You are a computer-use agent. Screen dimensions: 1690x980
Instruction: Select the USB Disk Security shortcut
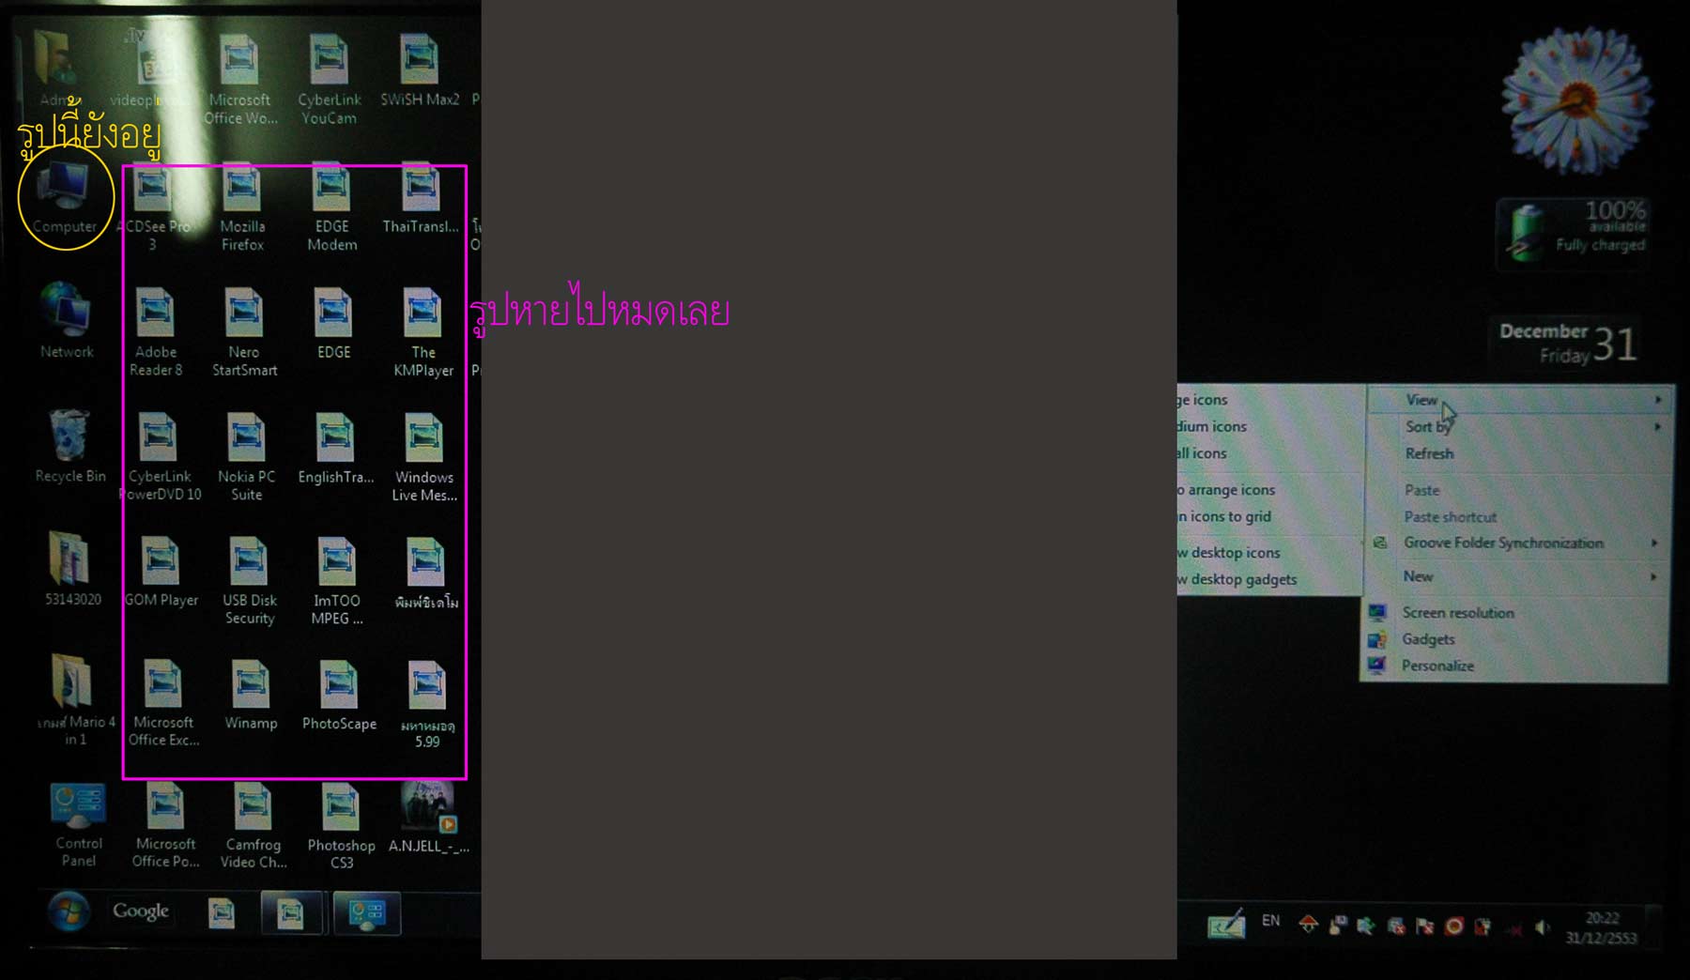[x=249, y=582]
